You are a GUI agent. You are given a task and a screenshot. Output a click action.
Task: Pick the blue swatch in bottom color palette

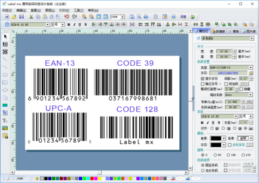click(x=81, y=179)
